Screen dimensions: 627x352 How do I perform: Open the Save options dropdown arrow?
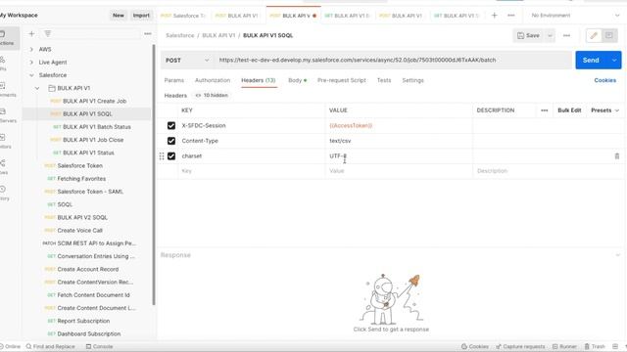(550, 35)
